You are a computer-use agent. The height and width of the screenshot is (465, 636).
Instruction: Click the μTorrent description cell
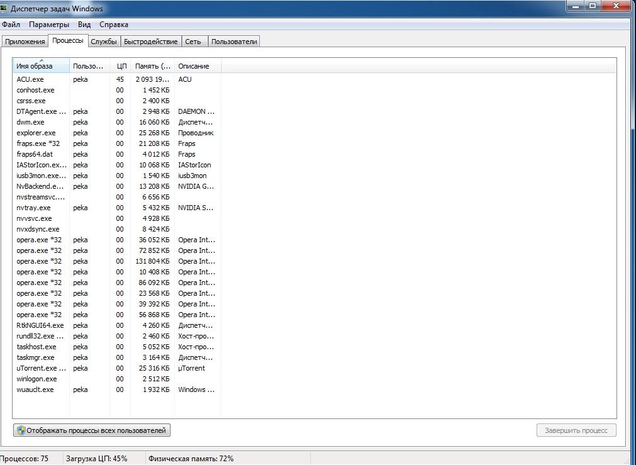click(191, 369)
